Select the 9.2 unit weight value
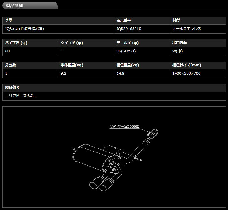The height and width of the screenshot is (210, 228). tap(64, 73)
